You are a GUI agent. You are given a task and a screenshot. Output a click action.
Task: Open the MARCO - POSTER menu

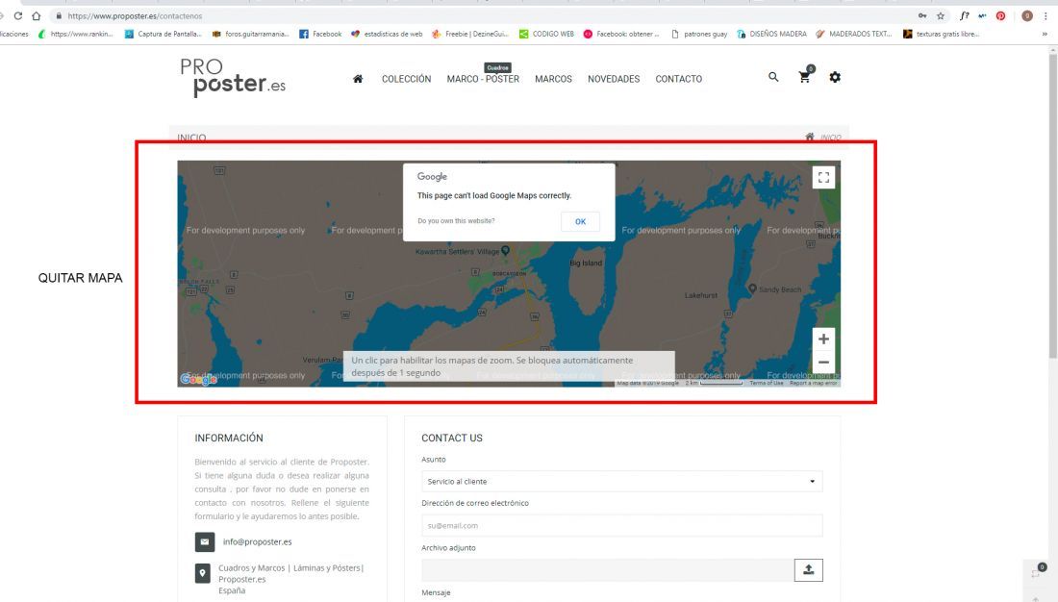tap(483, 79)
